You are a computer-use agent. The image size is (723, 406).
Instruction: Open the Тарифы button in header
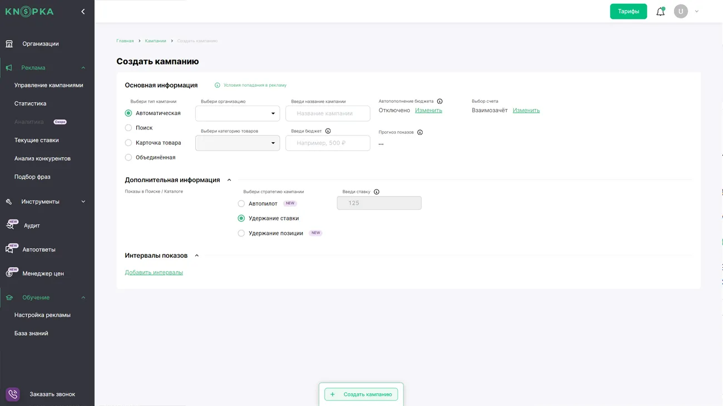(628, 12)
